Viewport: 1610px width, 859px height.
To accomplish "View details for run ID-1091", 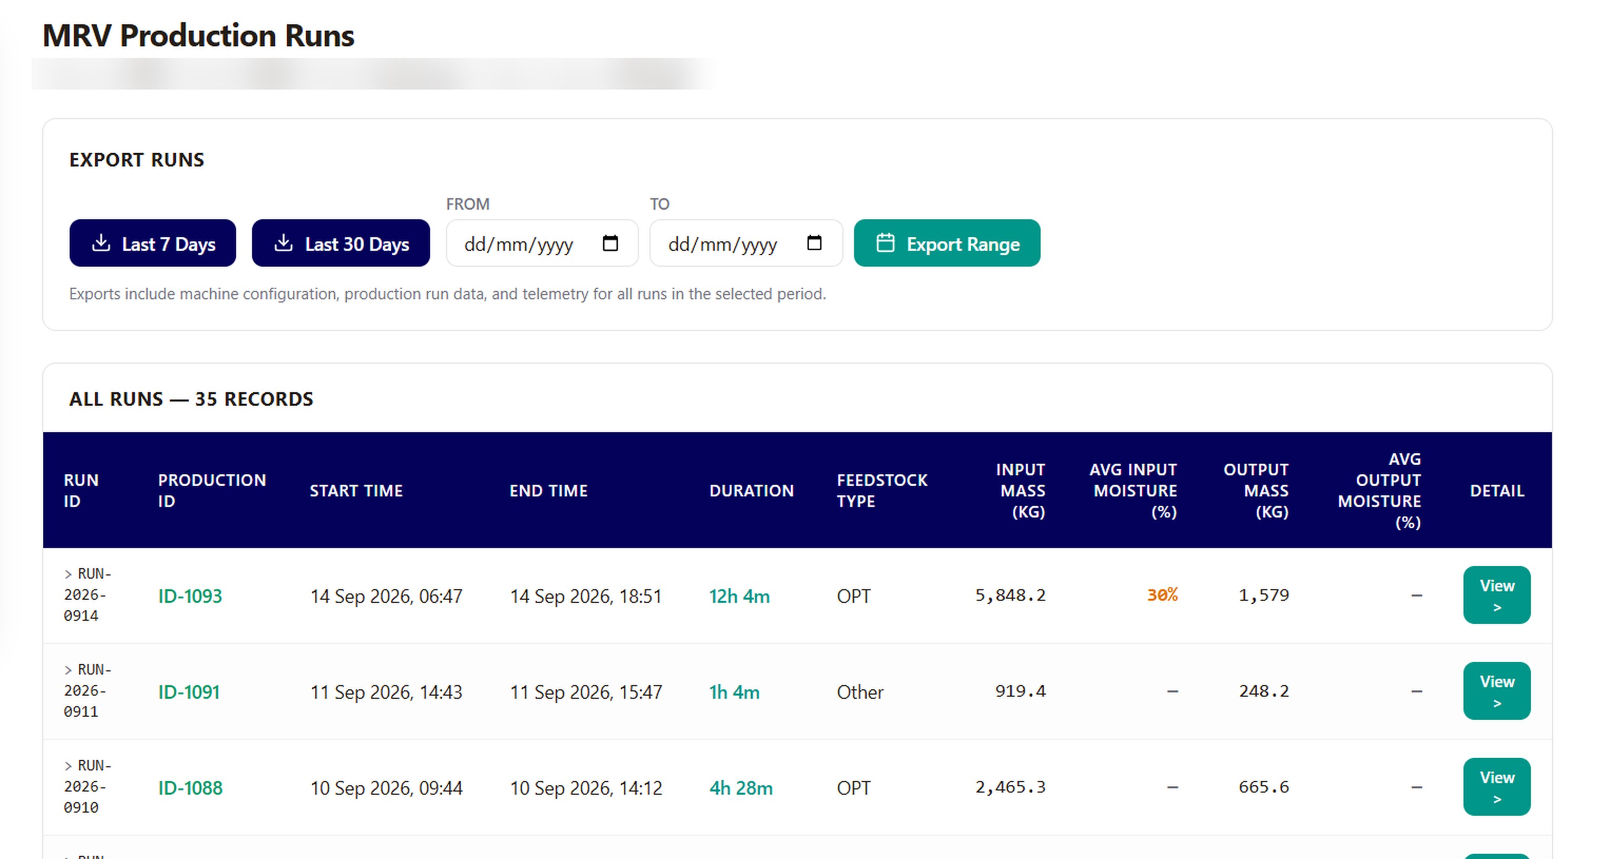I will coord(1496,691).
